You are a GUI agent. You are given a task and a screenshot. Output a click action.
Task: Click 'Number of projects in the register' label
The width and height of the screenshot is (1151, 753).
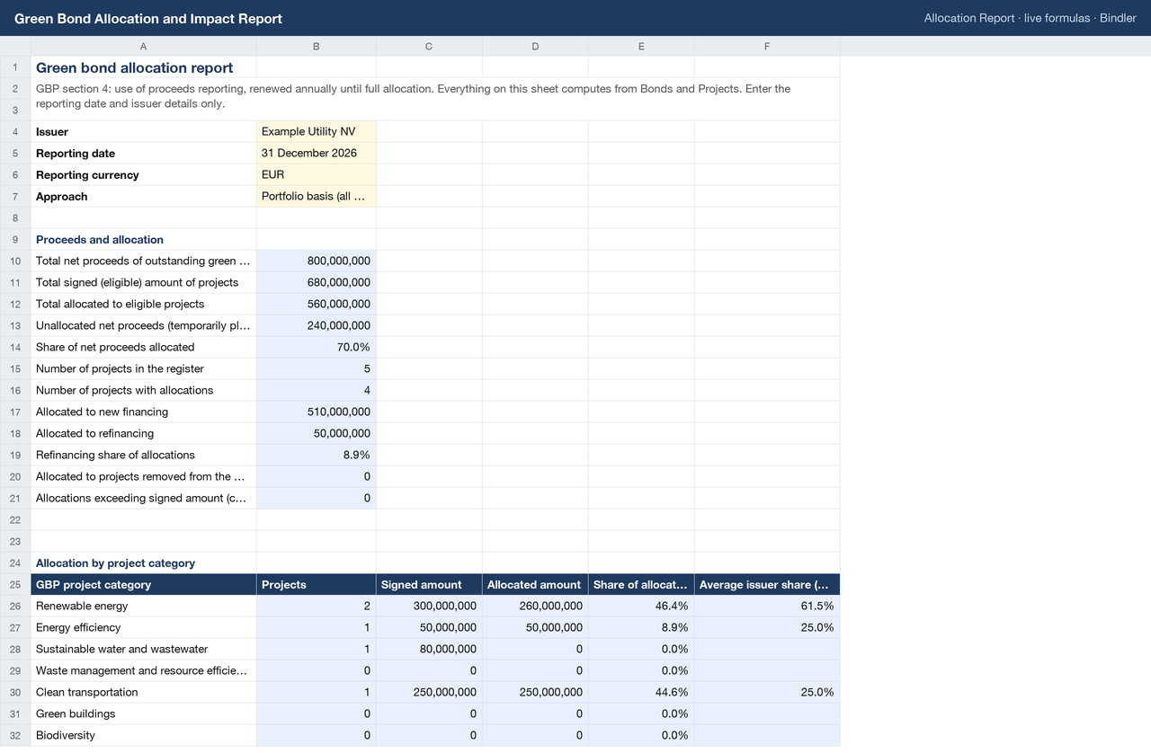coord(144,369)
